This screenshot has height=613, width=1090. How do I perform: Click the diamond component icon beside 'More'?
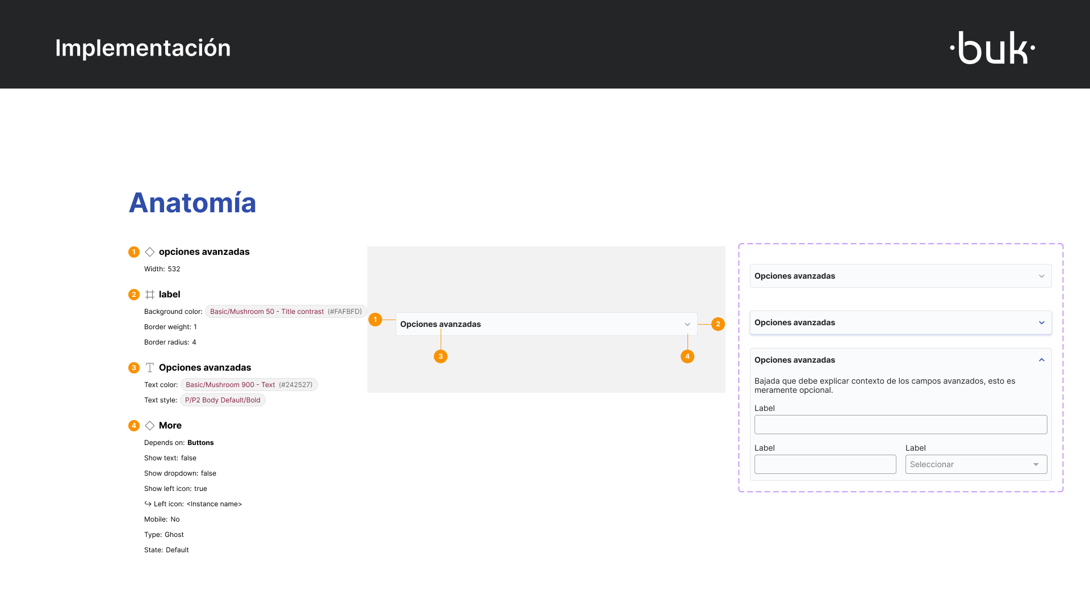pos(150,425)
